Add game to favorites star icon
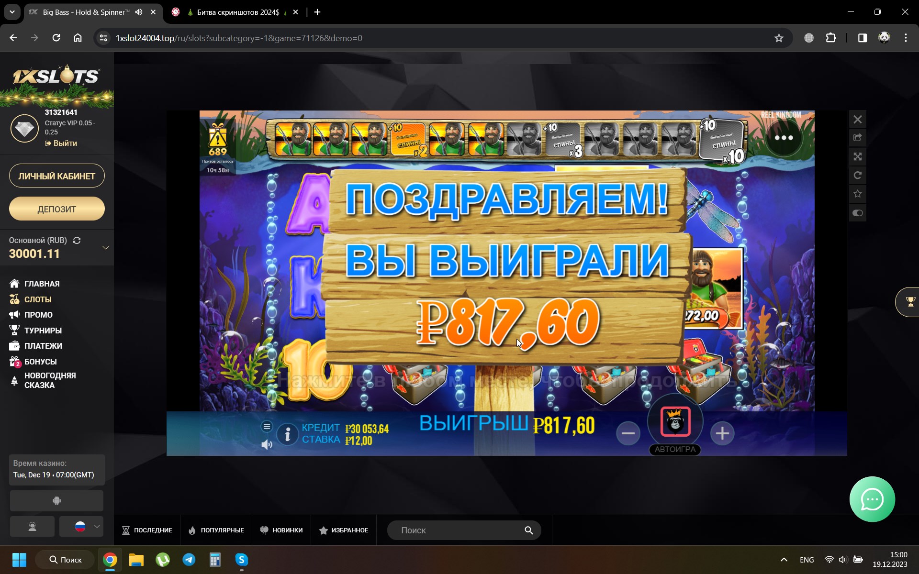The width and height of the screenshot is (919, 574). point(857,194)
